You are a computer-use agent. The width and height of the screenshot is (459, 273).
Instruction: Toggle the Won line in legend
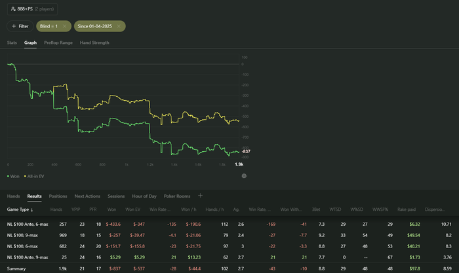(13, 176)
